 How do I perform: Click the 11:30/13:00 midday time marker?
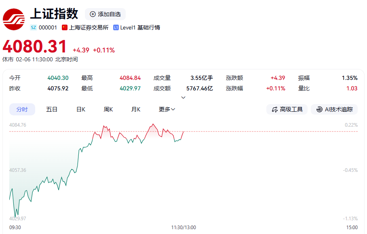(x=183, y=228)
